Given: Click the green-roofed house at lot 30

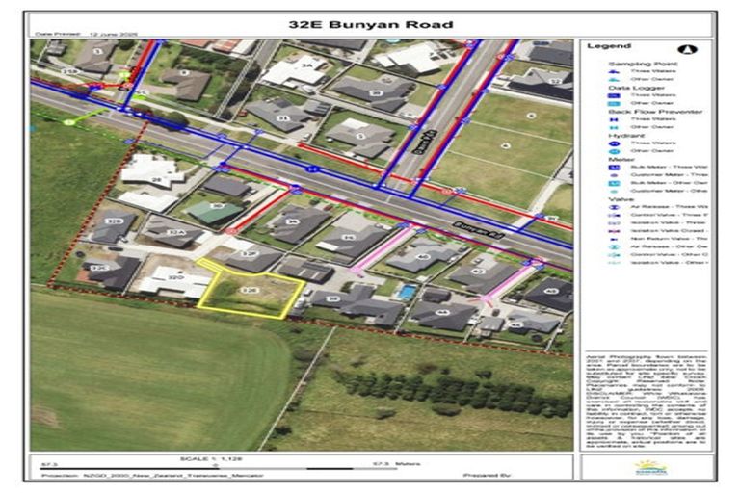Looking at the screenshot, I should (214, 210).
